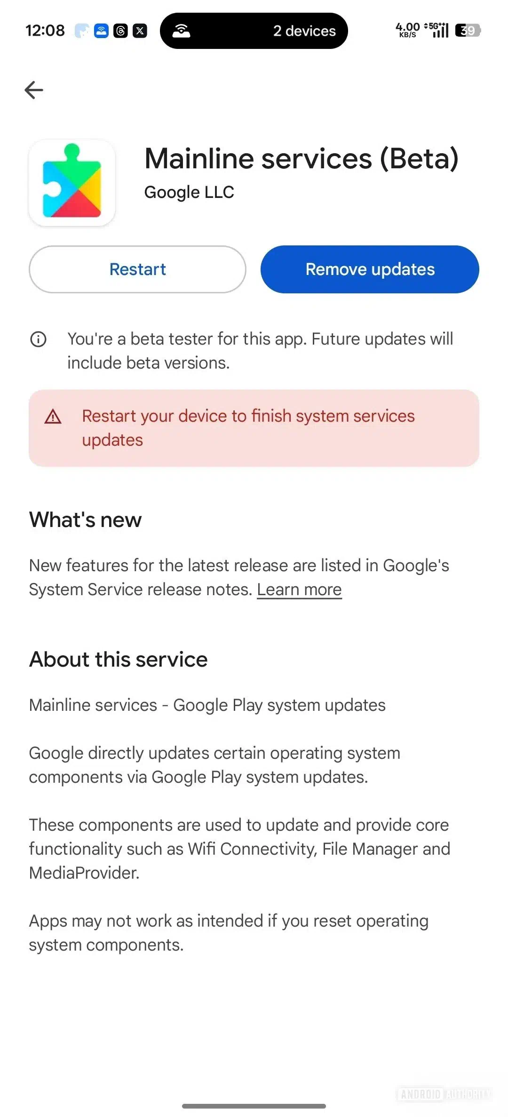Tap the network speed KB/S indicator
The image size is (508, 1117).
(407, 30)
